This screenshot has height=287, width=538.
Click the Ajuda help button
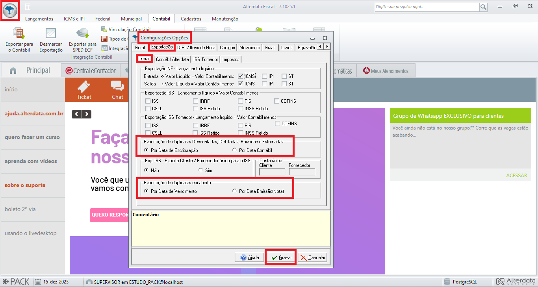pyautogui.click(x=249, y=257)
